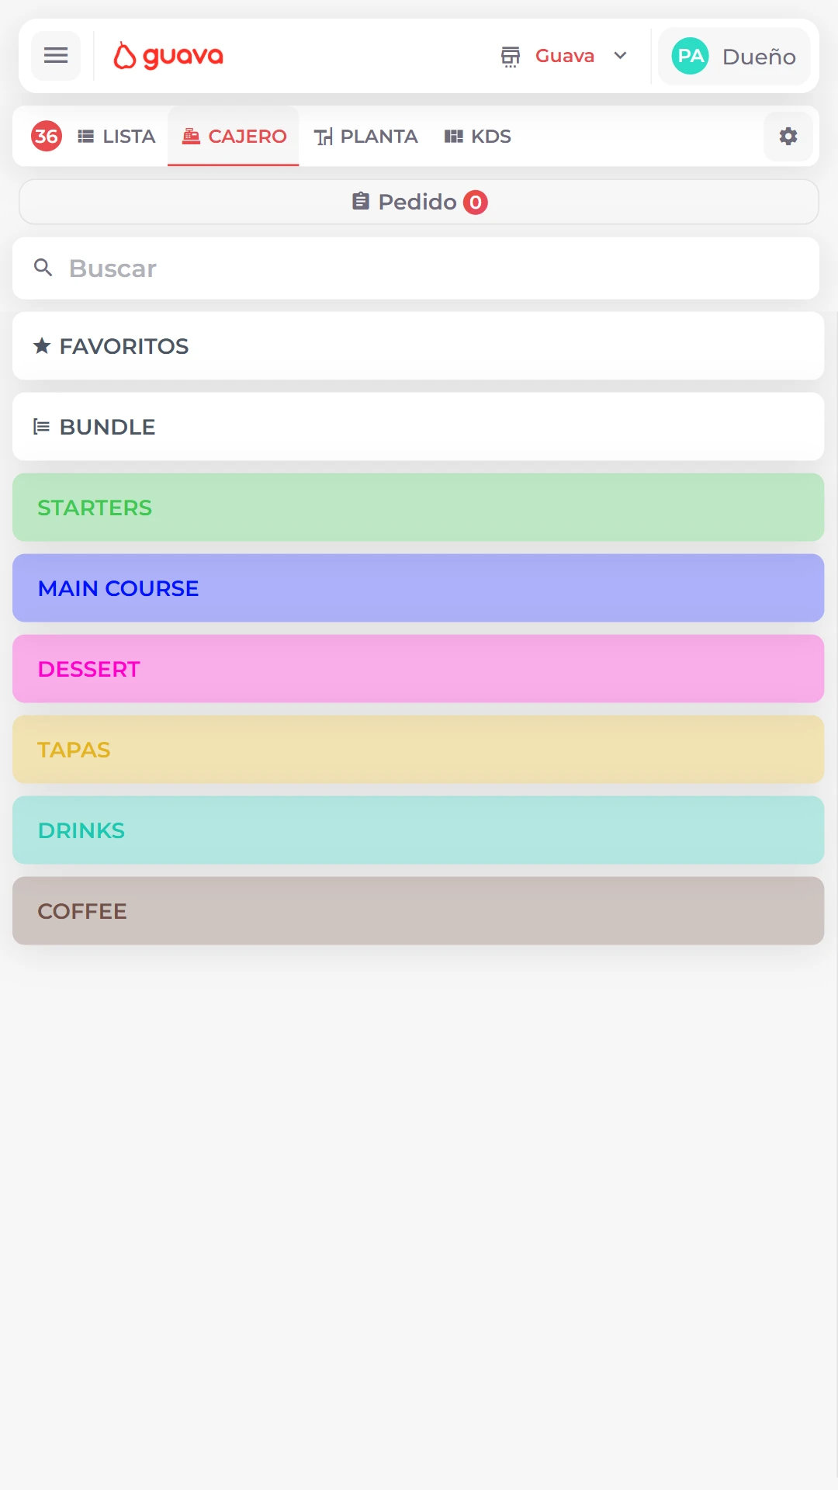Click the Guava logo

pyautogui.click(x=168, y=55)
